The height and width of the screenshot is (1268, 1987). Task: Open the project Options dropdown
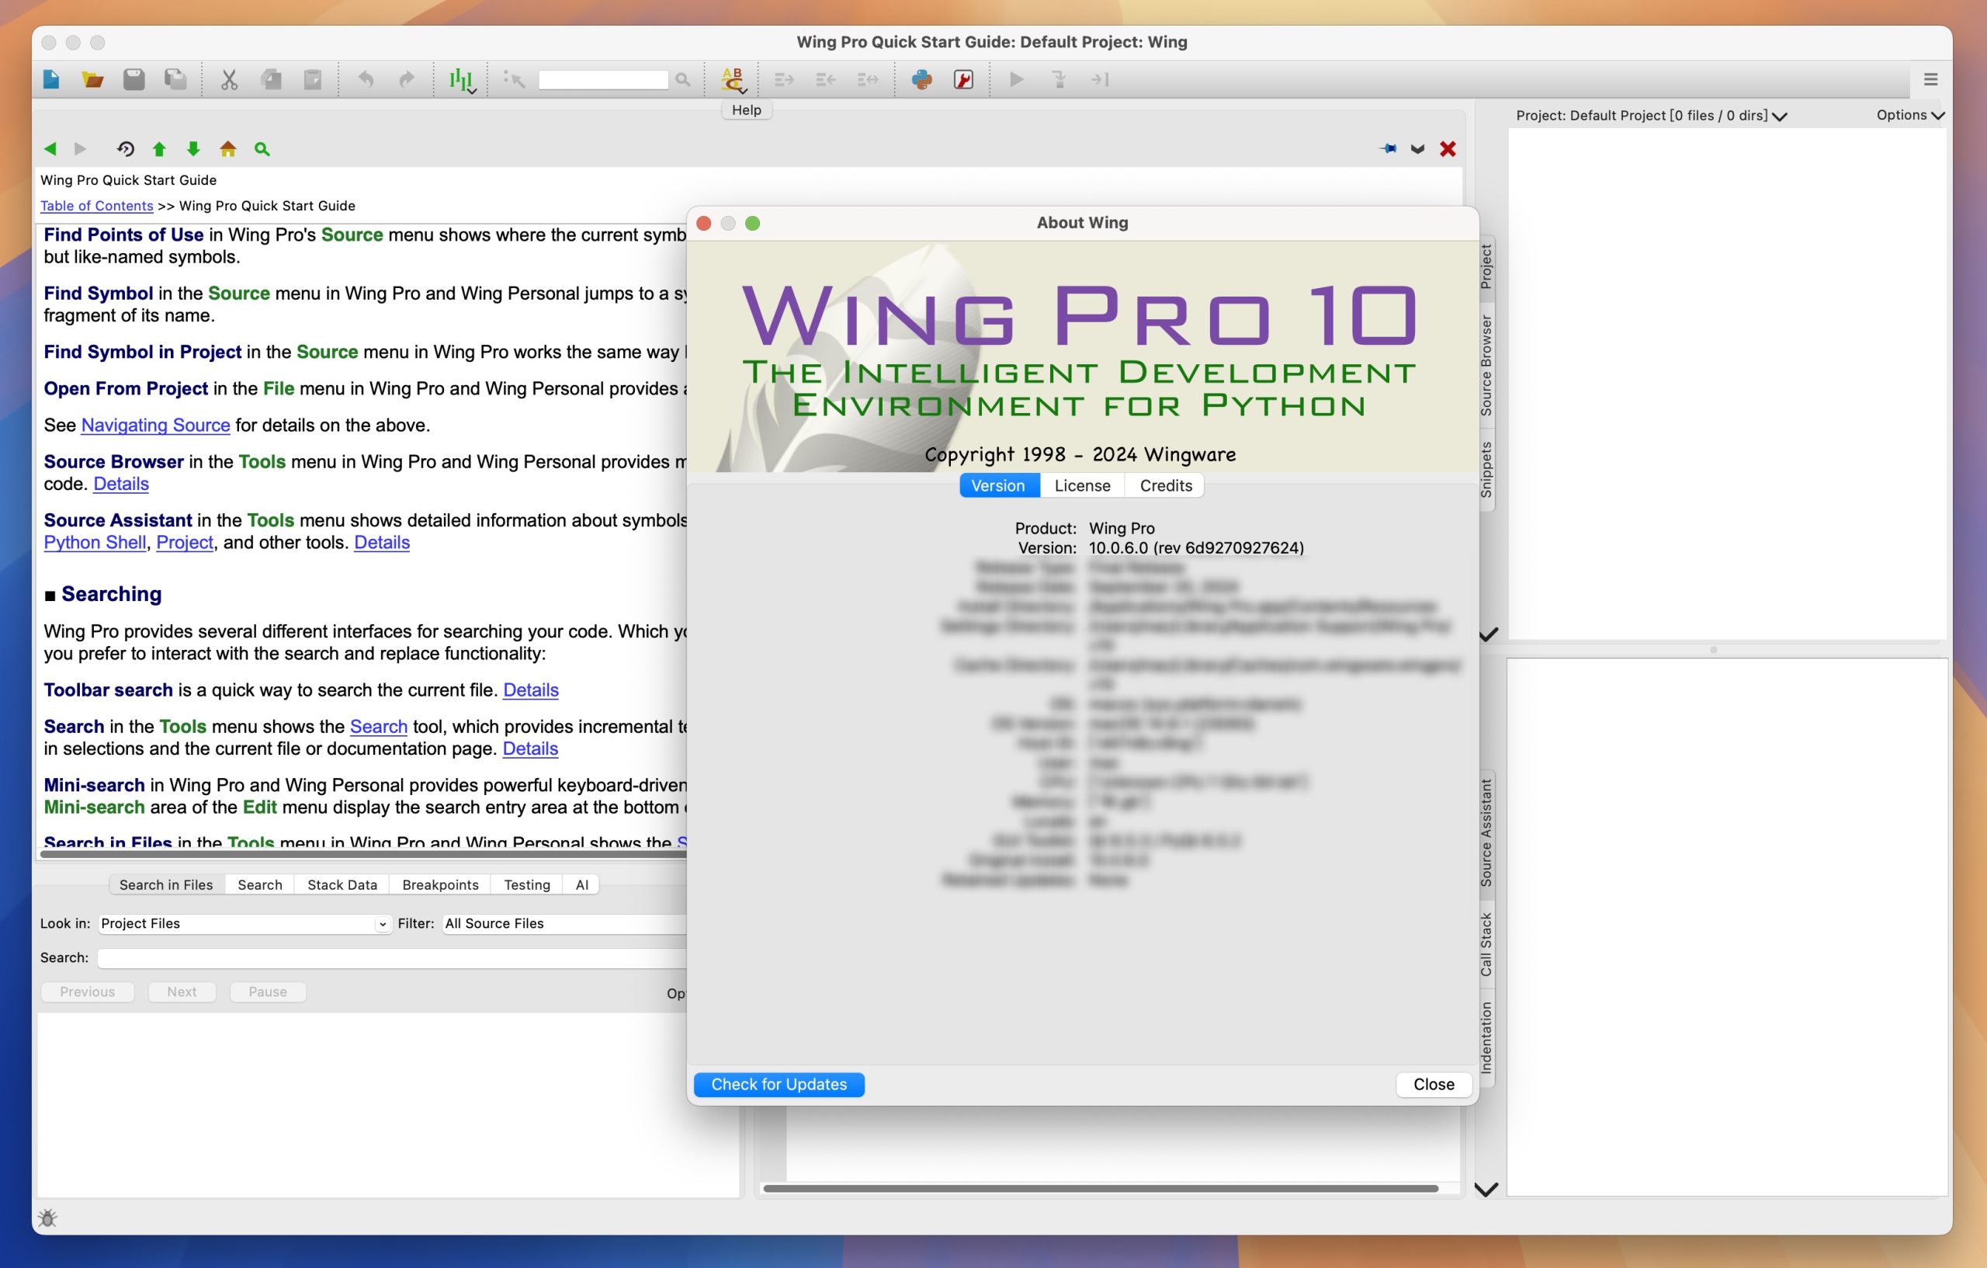(1909, 116)
